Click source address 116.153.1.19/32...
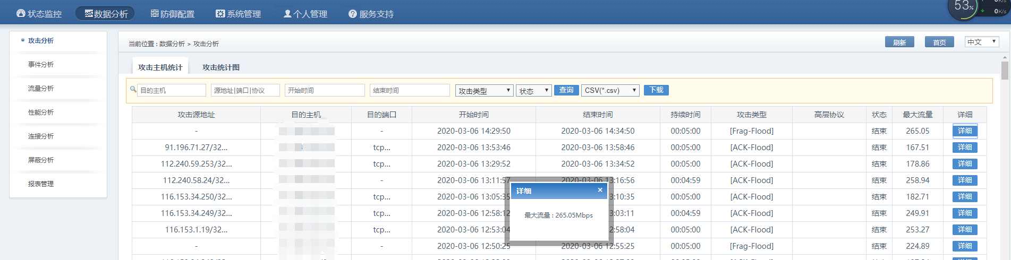Image resolution: width=1011 pixels, height=260 pixels. coord(196,230)
